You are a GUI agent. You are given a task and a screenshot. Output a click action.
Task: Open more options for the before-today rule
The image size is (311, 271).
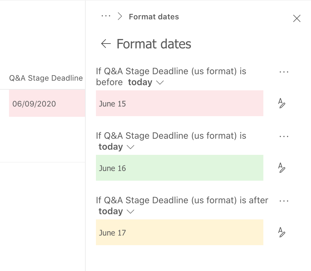[x=284, y=72]
